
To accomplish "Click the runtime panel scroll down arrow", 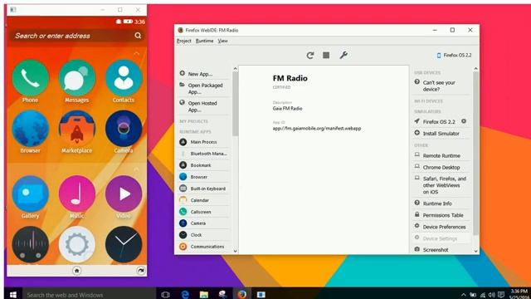I will [475, 251].
